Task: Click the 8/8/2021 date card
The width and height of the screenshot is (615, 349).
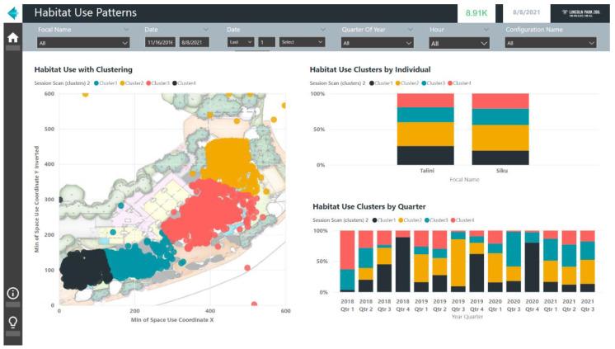Action: (x=526, y=13)
